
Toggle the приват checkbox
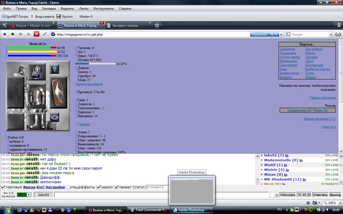tap(117, 187)
